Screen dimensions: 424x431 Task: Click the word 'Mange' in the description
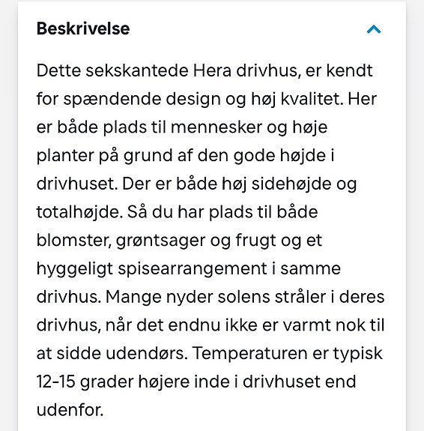[132, 298]
